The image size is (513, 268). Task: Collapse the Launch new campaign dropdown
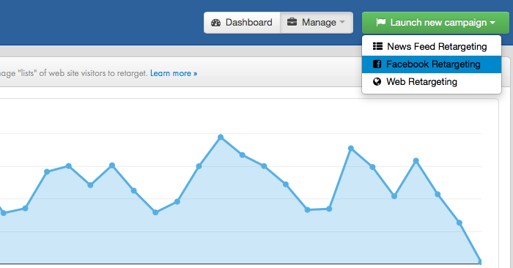(492, 23)
